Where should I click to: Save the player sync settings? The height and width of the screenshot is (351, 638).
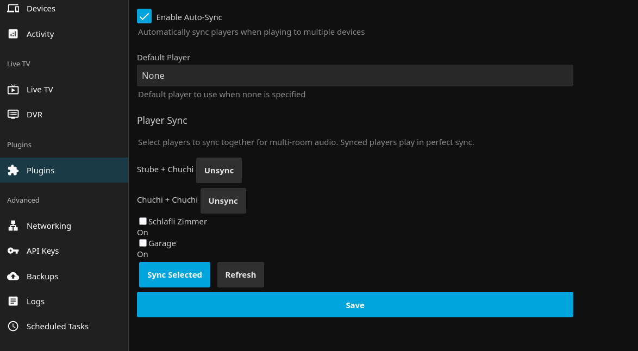[x=355, y=305]
